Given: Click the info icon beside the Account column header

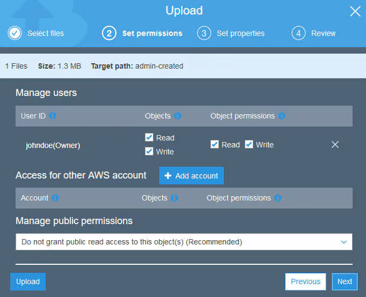Looking at the screenshot, I should [x=55, y=198].
